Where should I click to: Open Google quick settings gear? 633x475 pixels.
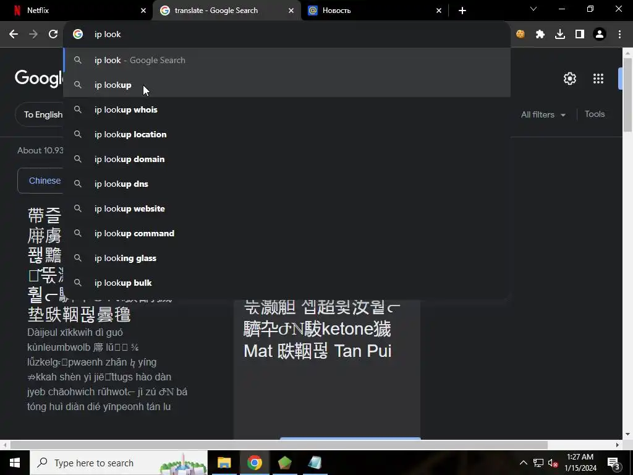pyautogui.click(x=569, y=79)
